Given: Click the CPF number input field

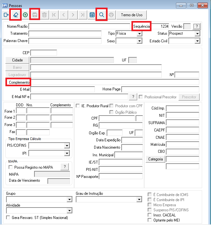Looking at the screenshot, I should (x=117, y=118).
